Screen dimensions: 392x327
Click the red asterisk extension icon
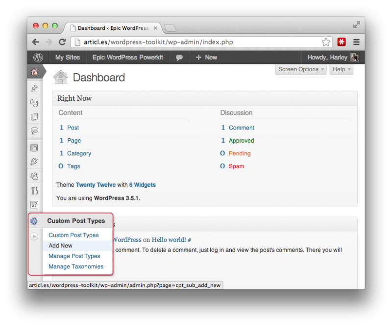(342, 42)
